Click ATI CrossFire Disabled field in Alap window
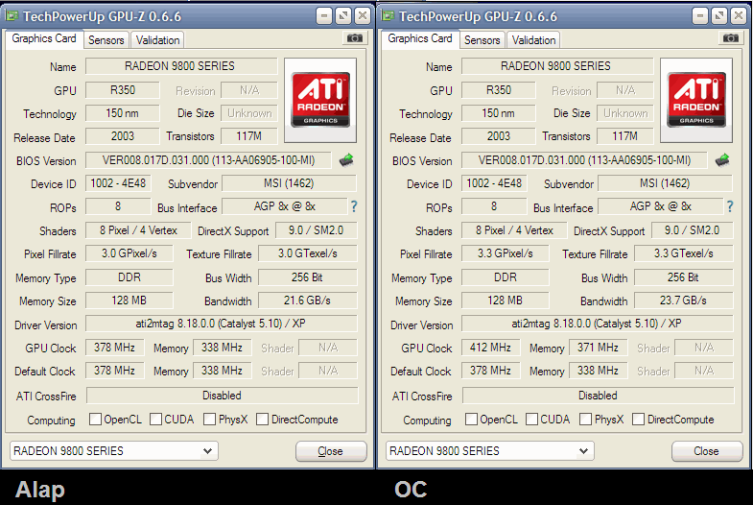 click(222, 396)
